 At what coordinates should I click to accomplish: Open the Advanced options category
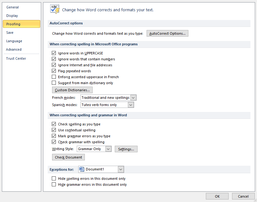[14, 49]
